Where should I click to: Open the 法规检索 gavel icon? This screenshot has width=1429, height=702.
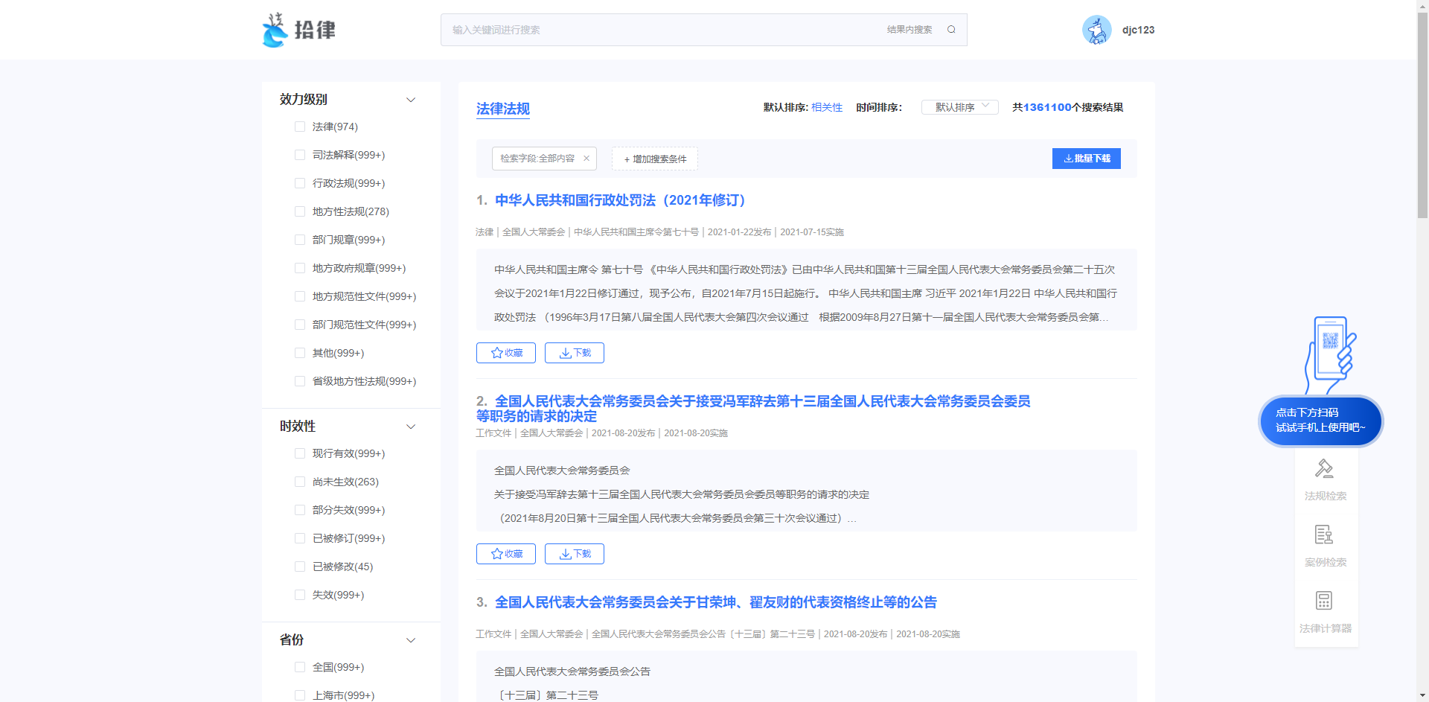[x=1324, y=469]
